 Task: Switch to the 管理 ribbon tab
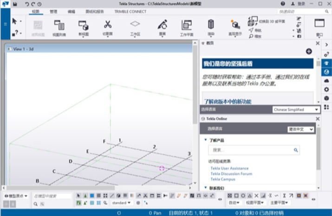[54, 11]
